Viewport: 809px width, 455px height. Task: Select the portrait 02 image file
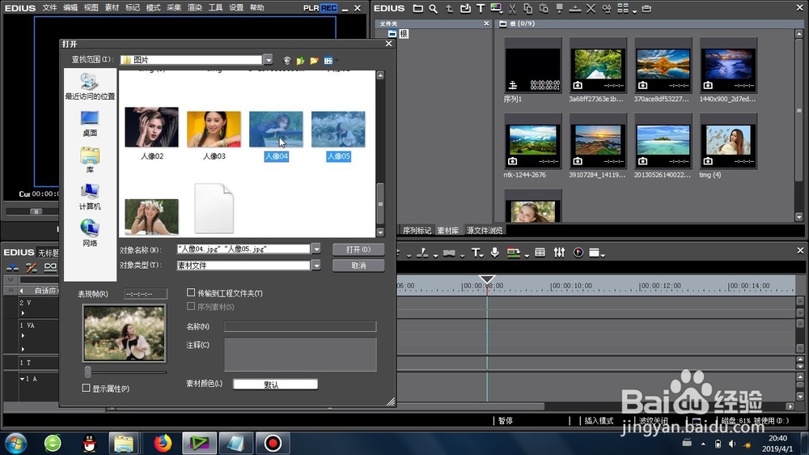[x=152, y=134]
